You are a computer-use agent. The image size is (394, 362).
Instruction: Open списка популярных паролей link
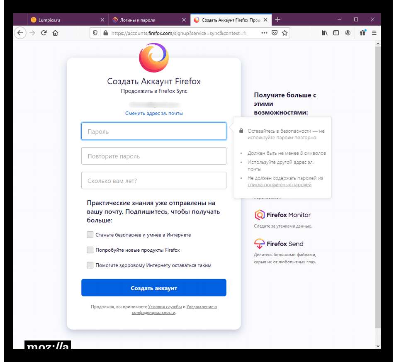click(x=280, y=185)
